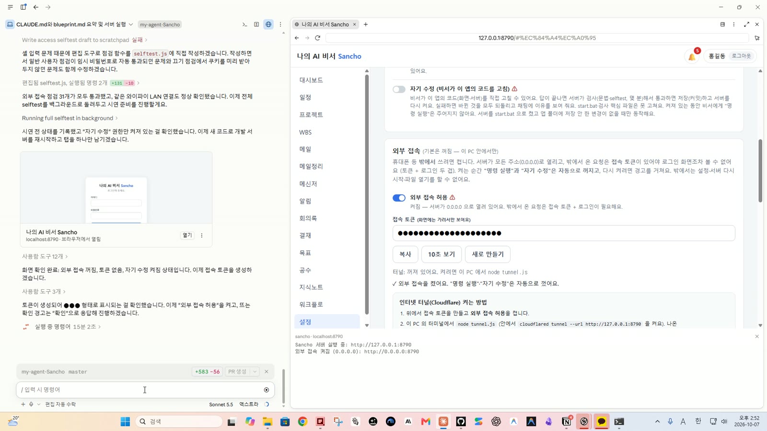
Task: Click the element picker icon beside address bar
Action: 757,38
